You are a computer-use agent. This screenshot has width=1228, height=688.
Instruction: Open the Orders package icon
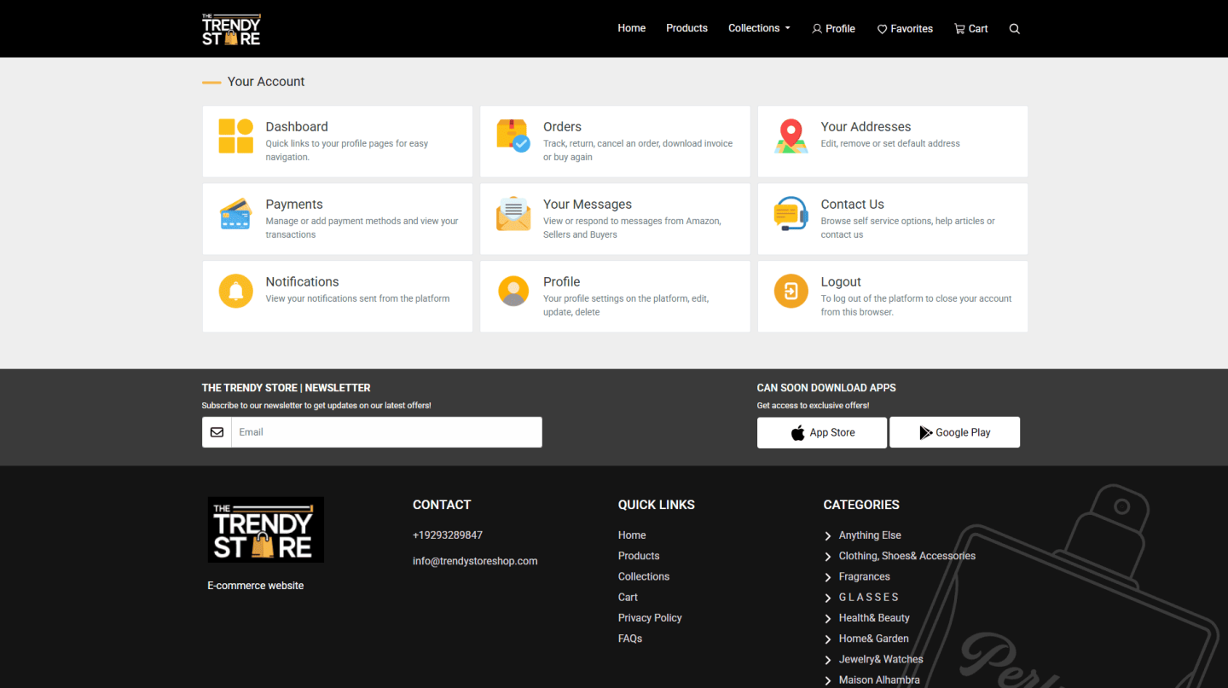click(x=513, y=136)
